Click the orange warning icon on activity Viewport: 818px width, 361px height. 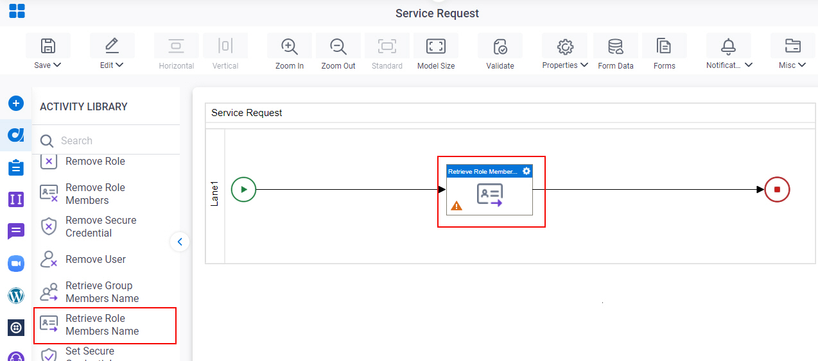457,206
